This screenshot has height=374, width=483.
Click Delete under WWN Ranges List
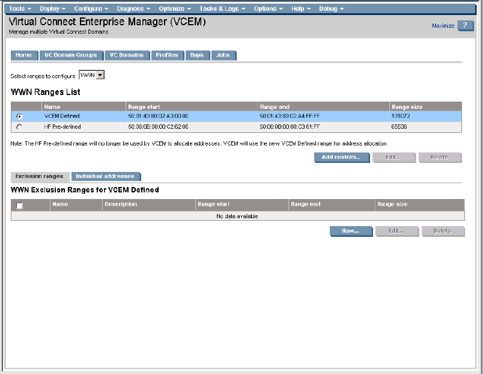[x=440, y=158]
